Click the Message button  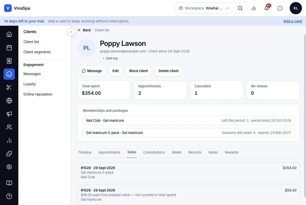click(92, 71)
